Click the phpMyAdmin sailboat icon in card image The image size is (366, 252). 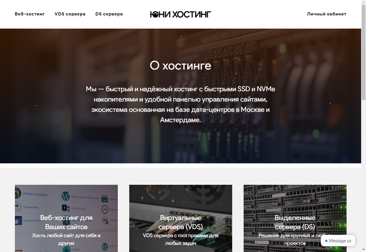tap(18, 221)
